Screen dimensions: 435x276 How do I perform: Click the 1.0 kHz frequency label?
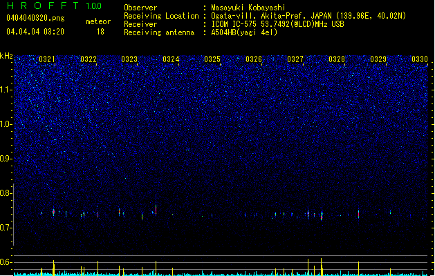6,124
